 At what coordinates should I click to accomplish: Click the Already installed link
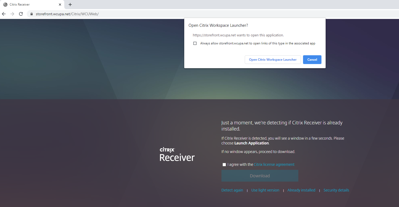(x=301, y=190)
